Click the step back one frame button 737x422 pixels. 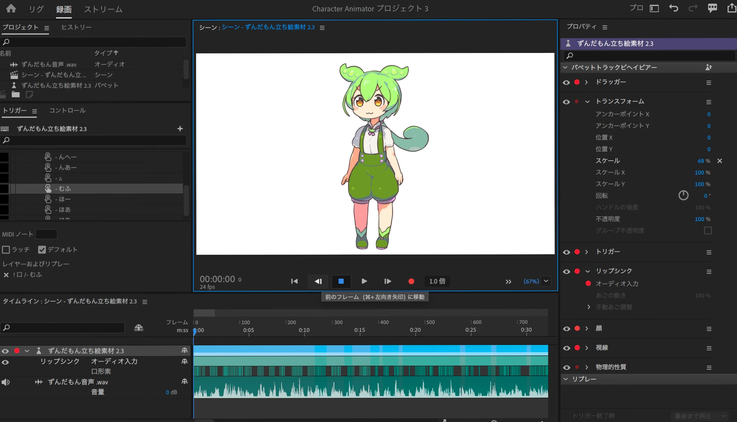coord(318,281)
